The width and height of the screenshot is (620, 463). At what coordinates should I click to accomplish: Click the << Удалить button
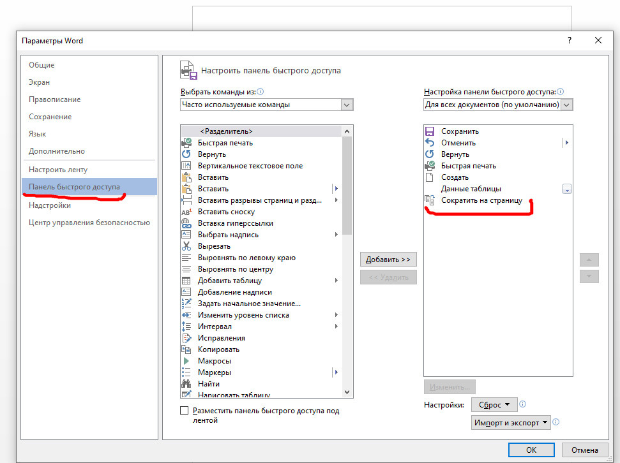pos(388,277)
